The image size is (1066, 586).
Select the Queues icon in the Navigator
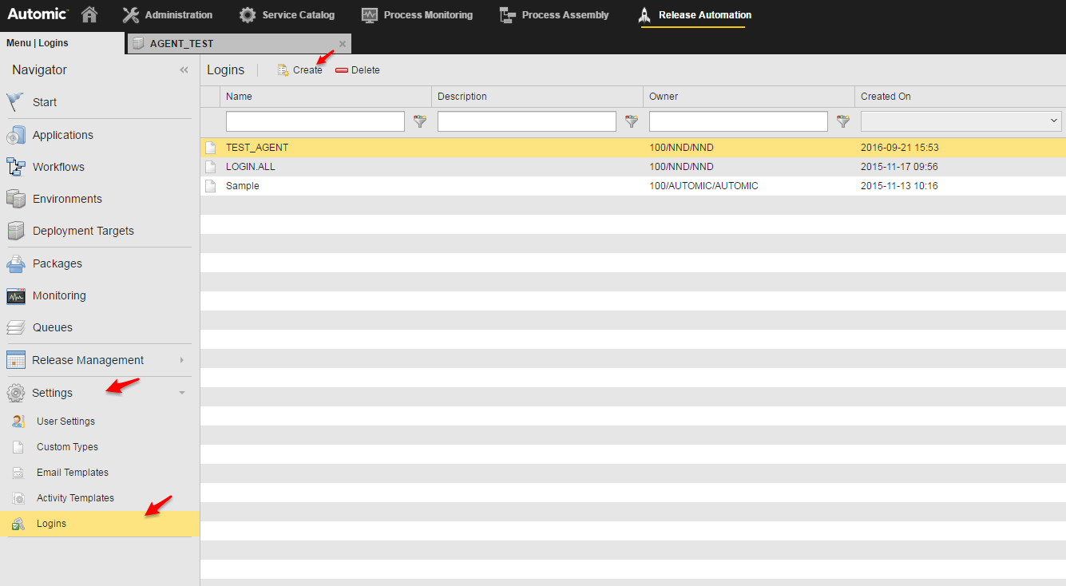pyautogui.click(x=14, y=327)
